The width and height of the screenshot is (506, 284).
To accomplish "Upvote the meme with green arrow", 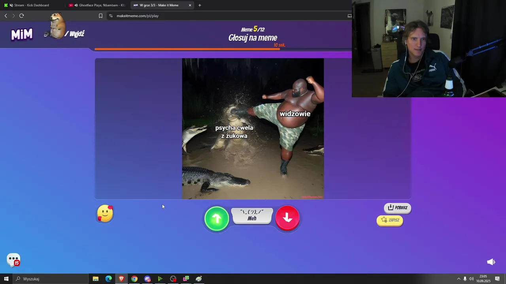I will (x=217, y=218).
